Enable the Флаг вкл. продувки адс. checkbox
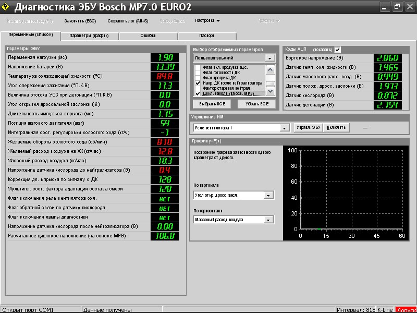417x313 pixels. click(198, 67)
